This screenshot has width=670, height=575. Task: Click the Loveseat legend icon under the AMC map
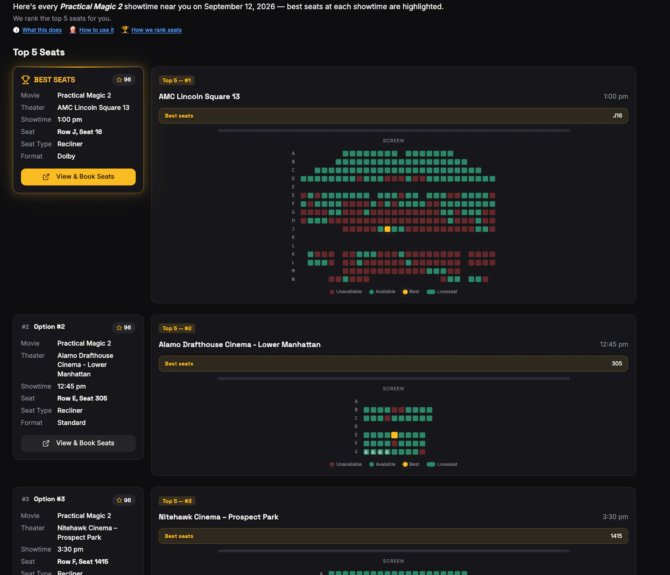[431, 292]
